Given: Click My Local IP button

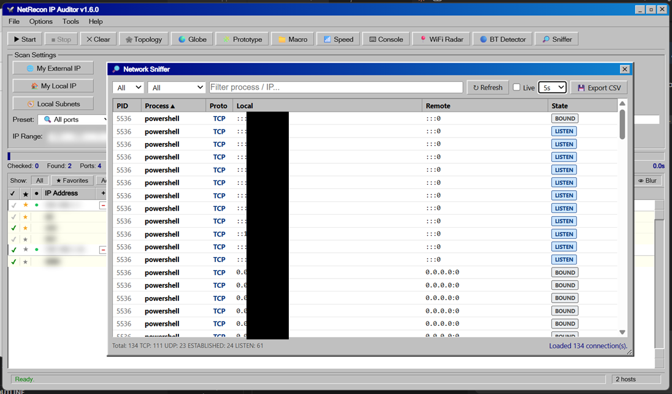Looking at the screenshot, I should point(53,86).
